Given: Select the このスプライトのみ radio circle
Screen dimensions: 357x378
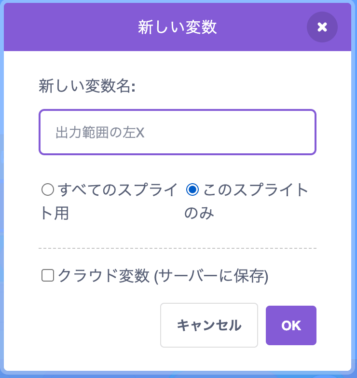Looking at the screenshot, I should (x=192, y=189).
